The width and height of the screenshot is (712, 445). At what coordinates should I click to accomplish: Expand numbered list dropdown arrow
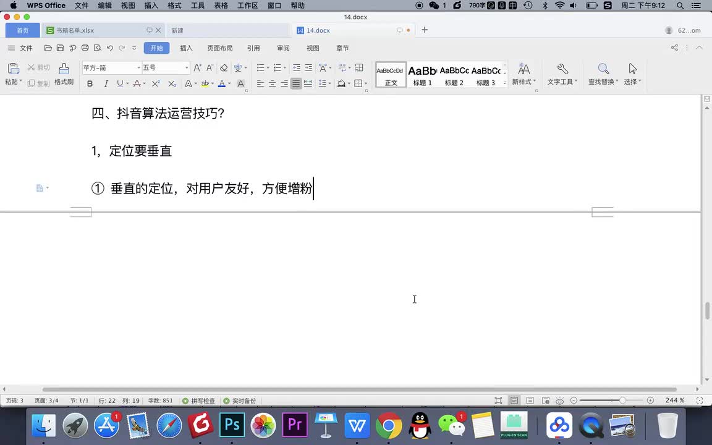(x=285, y=67)
